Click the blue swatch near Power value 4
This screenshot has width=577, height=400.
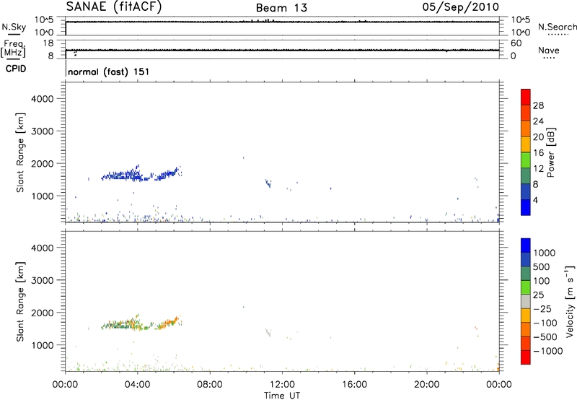pos(526,207)
